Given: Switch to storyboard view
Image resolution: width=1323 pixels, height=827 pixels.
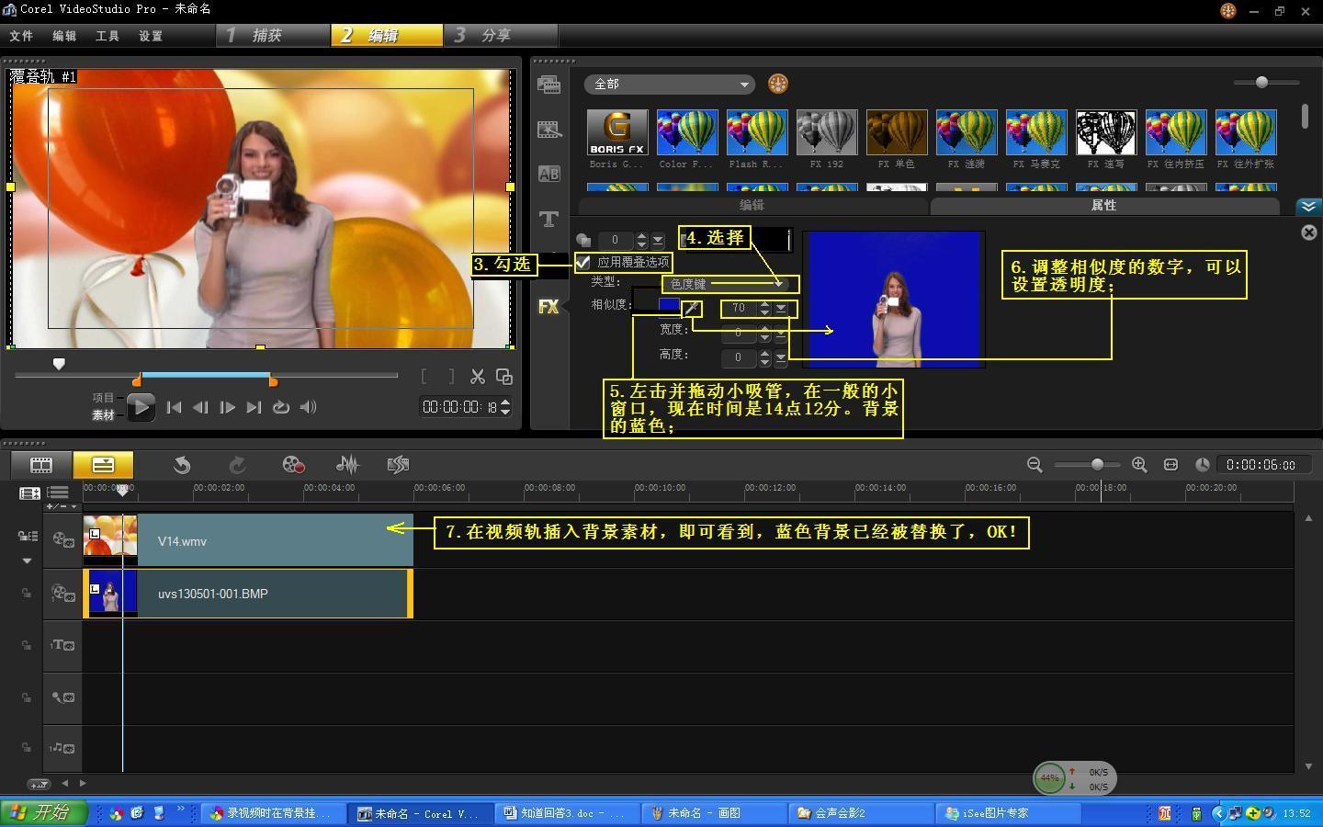Looking at the screenshot, I should click(x=41, y=465).
